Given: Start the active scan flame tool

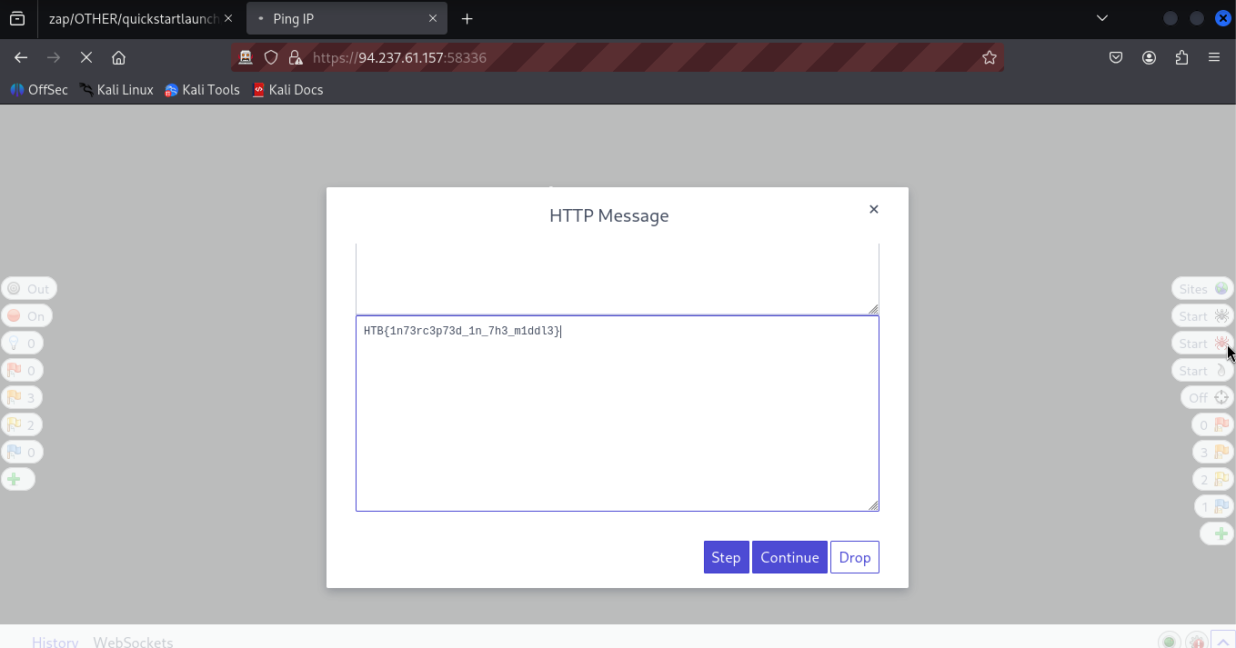Looking at the screenshot, I should pos(1202,371).
